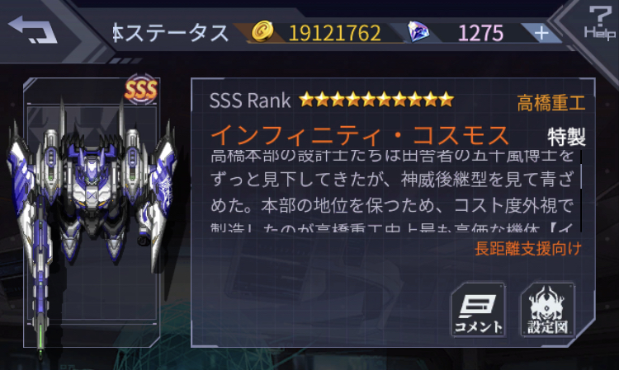Tap the インフィニティ・コスモス unit name
The width and height of the screenshot is (619, 370).
(x=360, y=135)
